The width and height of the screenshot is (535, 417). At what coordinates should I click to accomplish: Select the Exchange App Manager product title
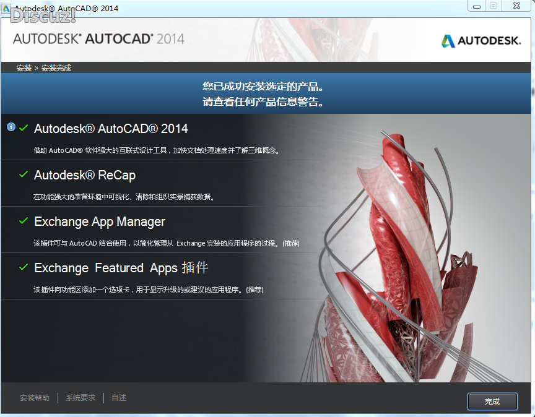[100, 221]
